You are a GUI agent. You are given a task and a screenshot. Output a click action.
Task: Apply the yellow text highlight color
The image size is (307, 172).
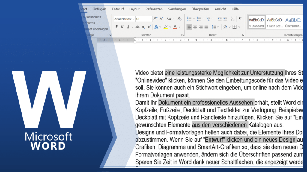click(165, 27)
